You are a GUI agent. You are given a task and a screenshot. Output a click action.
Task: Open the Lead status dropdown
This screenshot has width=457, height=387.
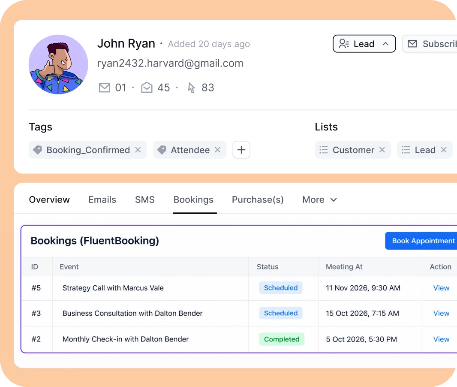[x=364, y=44]
